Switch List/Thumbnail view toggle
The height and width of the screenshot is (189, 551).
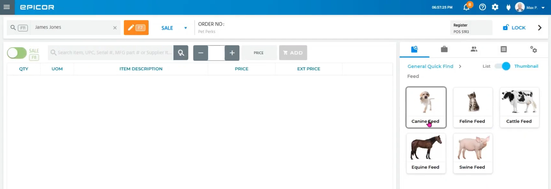[502, 66]
